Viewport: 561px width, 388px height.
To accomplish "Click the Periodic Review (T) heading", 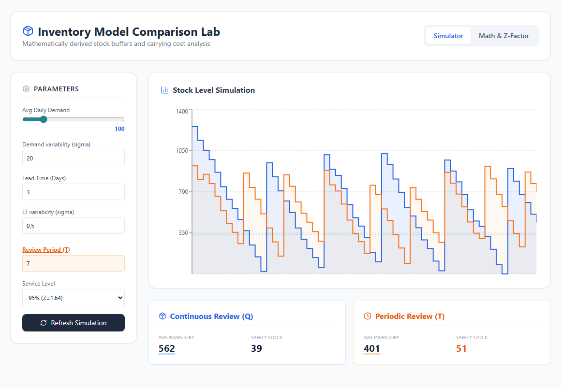I will point(410,316).
